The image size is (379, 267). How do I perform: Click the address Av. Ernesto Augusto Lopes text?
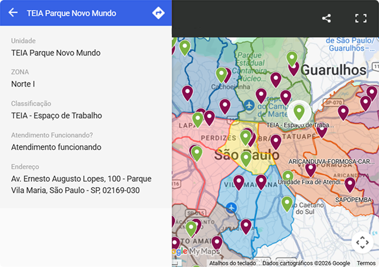tap(81, 184)
